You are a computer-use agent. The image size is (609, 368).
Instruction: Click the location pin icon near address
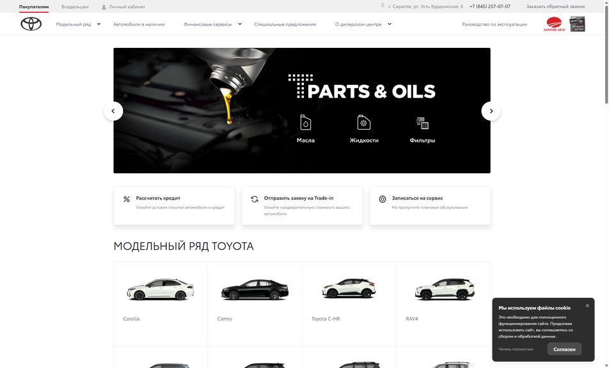(383, 6)
